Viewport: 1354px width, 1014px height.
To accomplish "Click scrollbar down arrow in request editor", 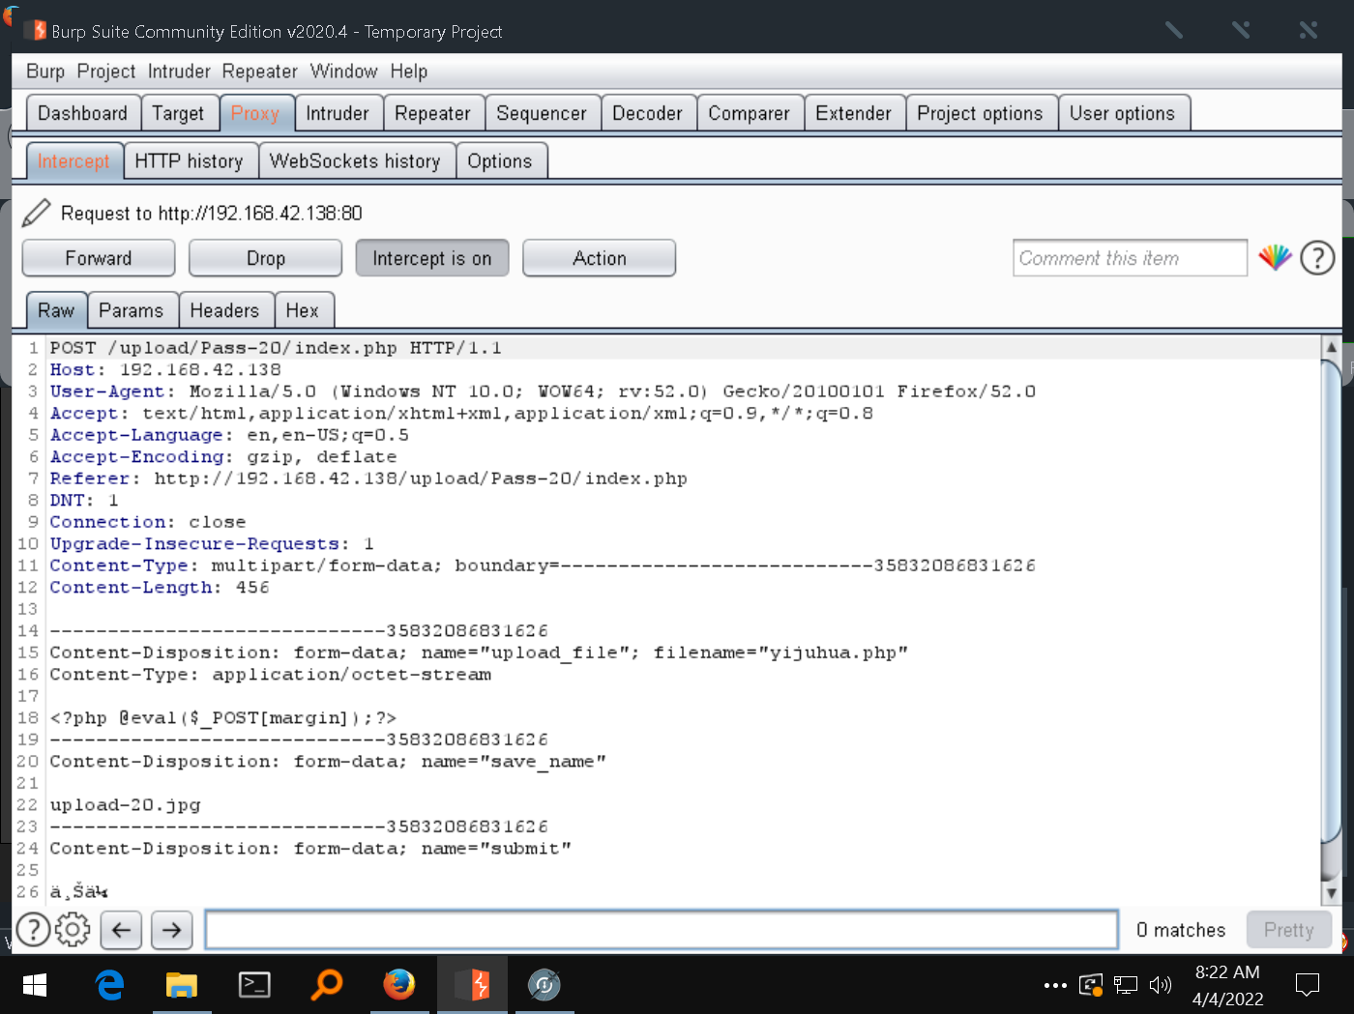I will click(1331, 893).
